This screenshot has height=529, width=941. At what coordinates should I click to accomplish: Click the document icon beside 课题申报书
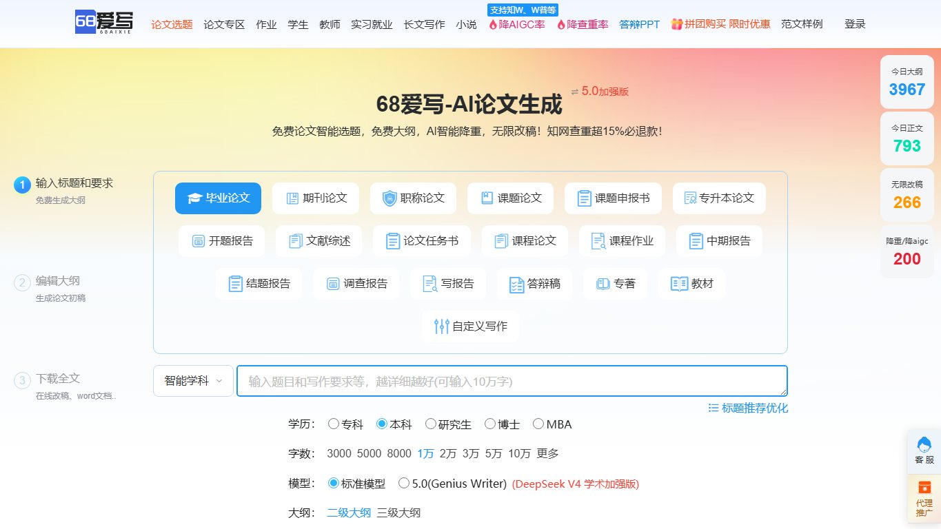(x=585, y=198)
